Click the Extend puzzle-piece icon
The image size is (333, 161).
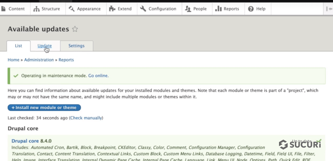113,9
